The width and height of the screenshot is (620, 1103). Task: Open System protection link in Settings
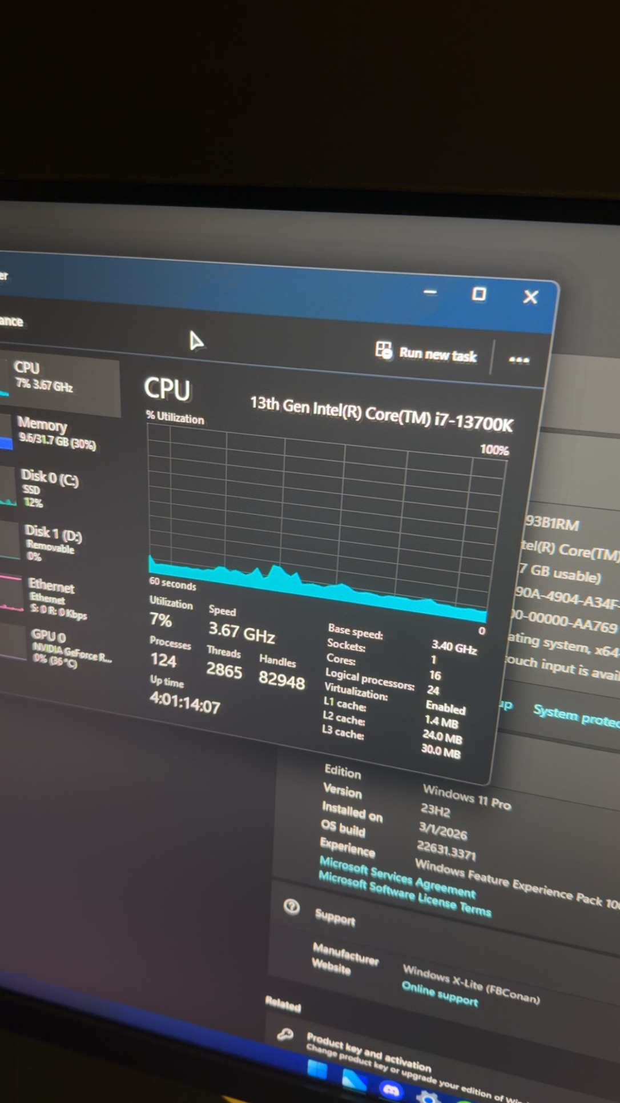pyautogui.click(x=576, y=716)
